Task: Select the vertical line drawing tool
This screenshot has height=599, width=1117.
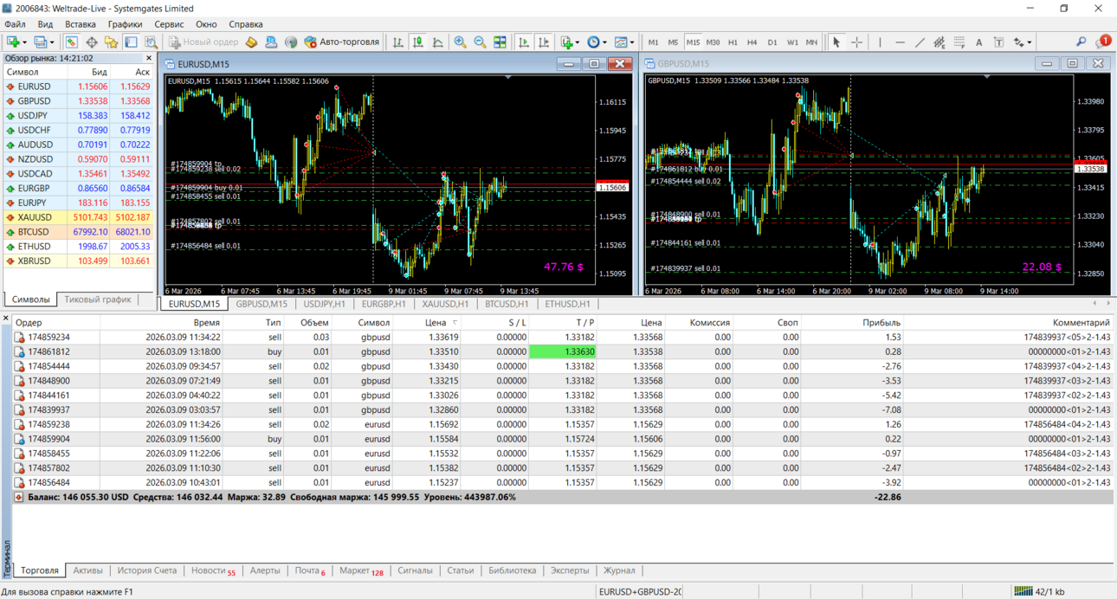Action: point(880,42)
